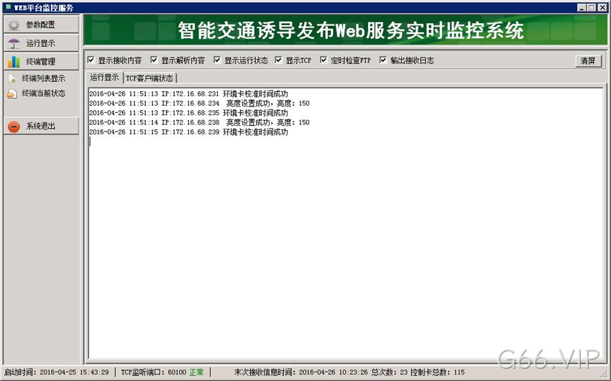Clear the log with the 清屏 button

(x=588, y=61)
